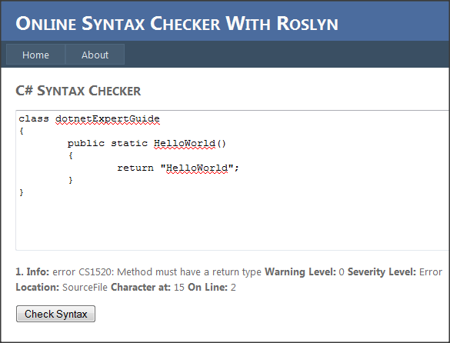Click the Online Syntax Checker With Roslyn title
This screenshot has width=450, height=343.
click(177, 24)
